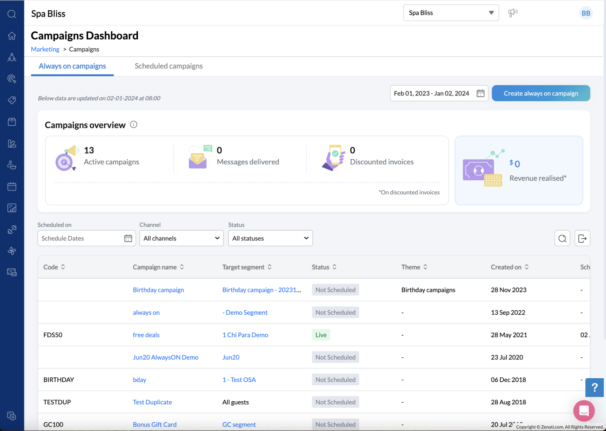Open the settings gear at the sidebar bottom
The height and width of the screenshot is (431, 606).
[12, 416]
